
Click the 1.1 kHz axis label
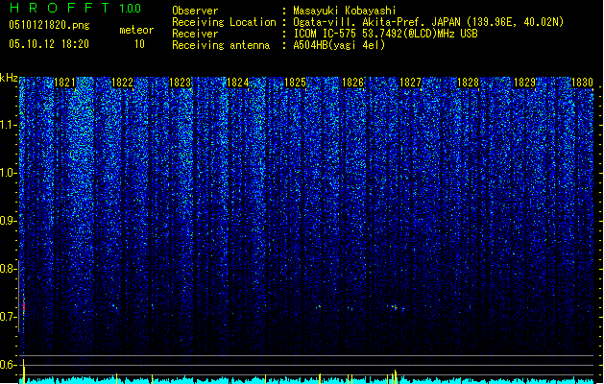point(8,125)
